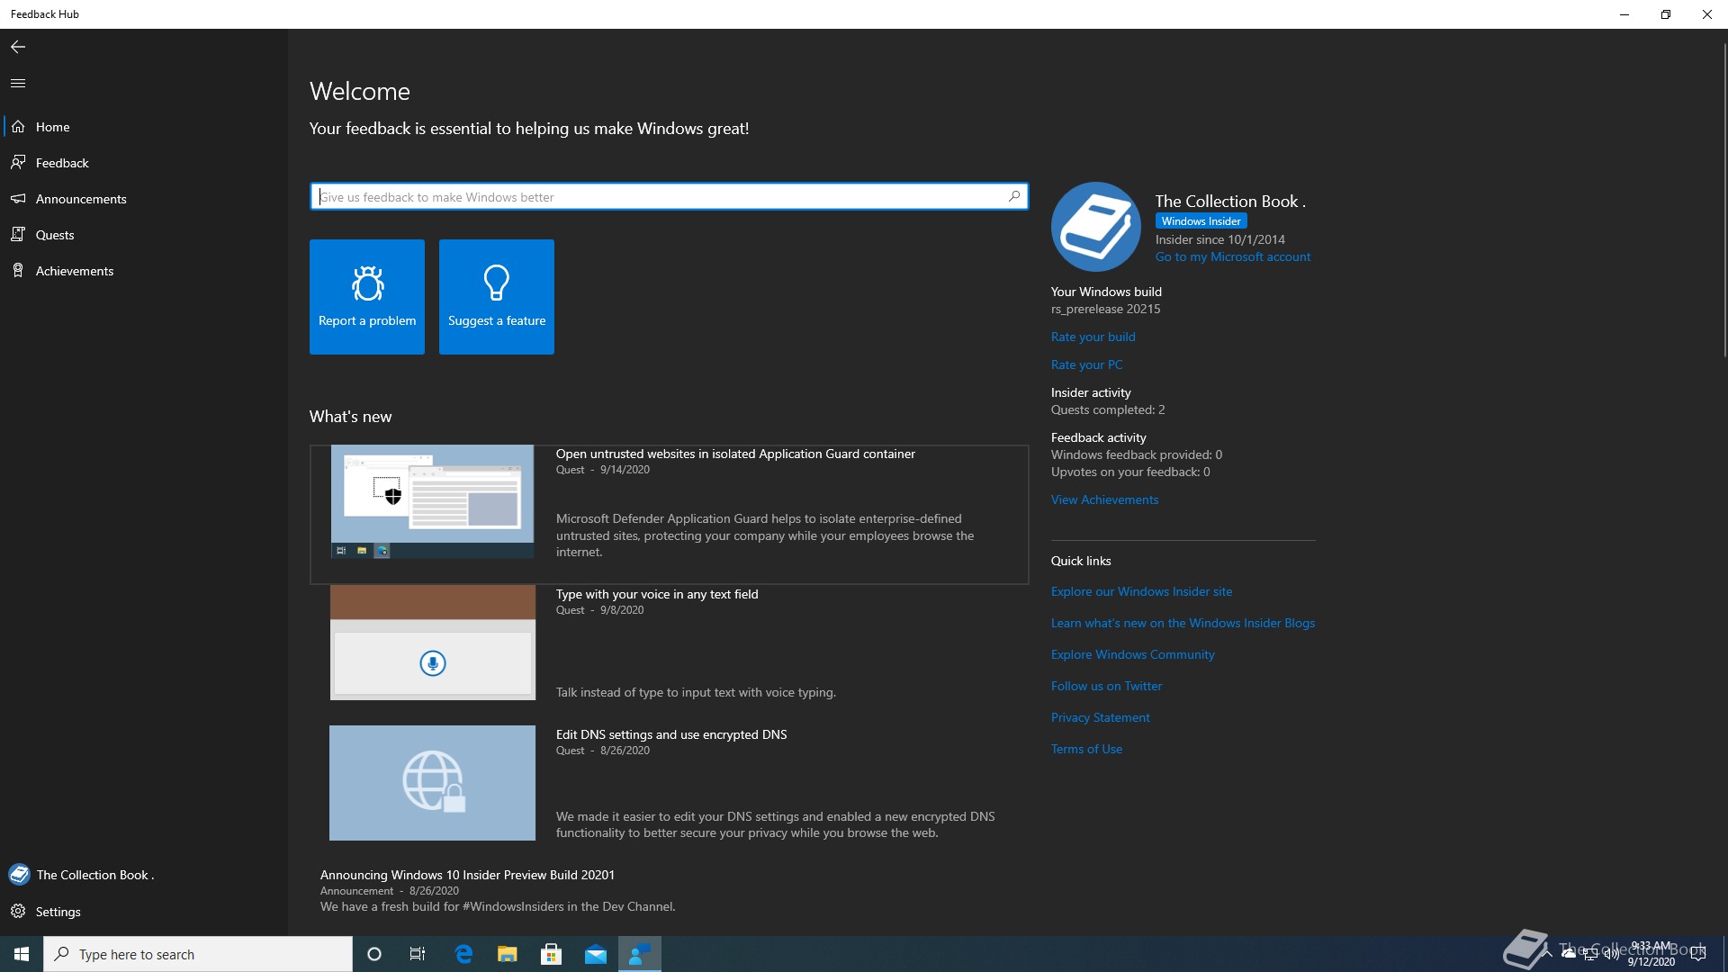This screenshot has height=972, width=1728.
Task: Open the Terms of Use link
Action: click(1086, 749)
